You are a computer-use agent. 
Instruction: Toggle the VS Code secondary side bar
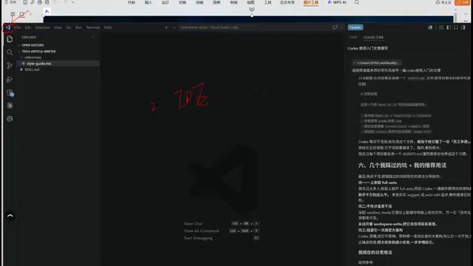click(x=463, y=27)
